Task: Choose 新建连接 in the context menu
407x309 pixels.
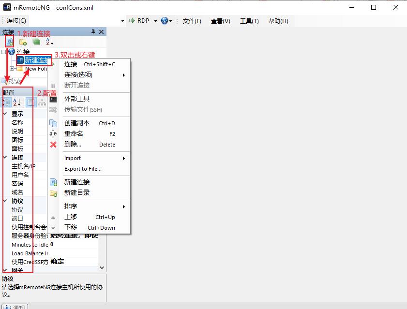Action: tap(89, 182)
